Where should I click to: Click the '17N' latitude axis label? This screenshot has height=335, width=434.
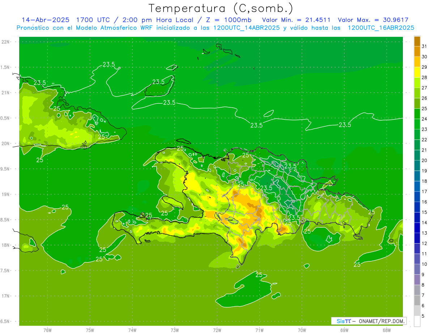6,296
